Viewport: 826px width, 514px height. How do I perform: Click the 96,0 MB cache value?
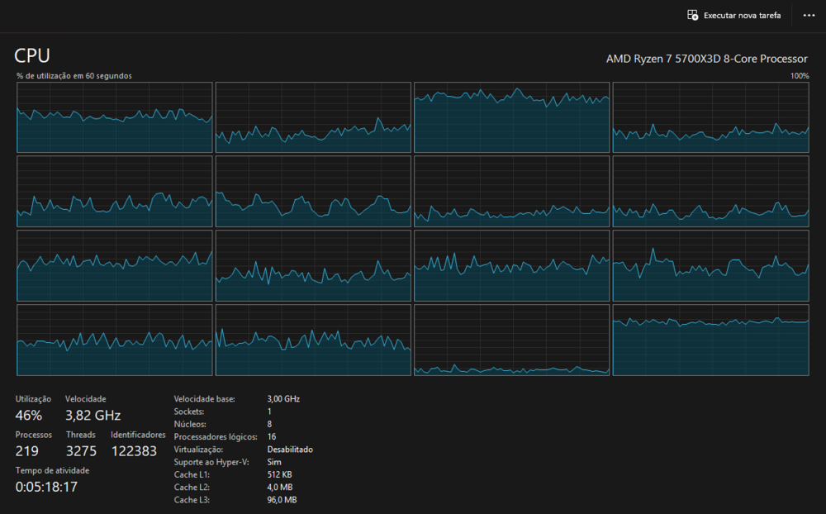click(282, 500)
